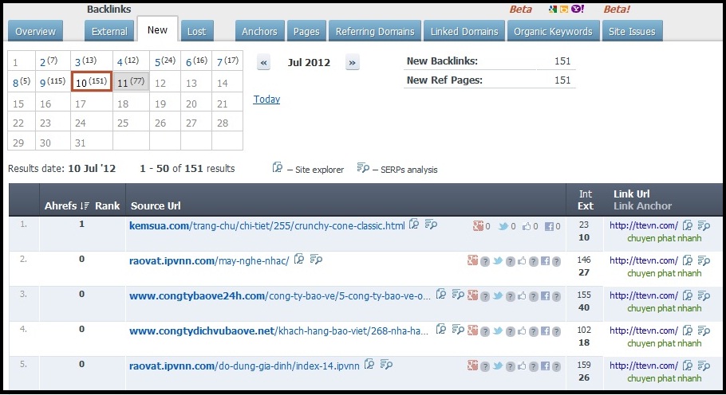Click Google+ icon in kemsua.com row
The image size is (726, 395).
click(478, 226)
